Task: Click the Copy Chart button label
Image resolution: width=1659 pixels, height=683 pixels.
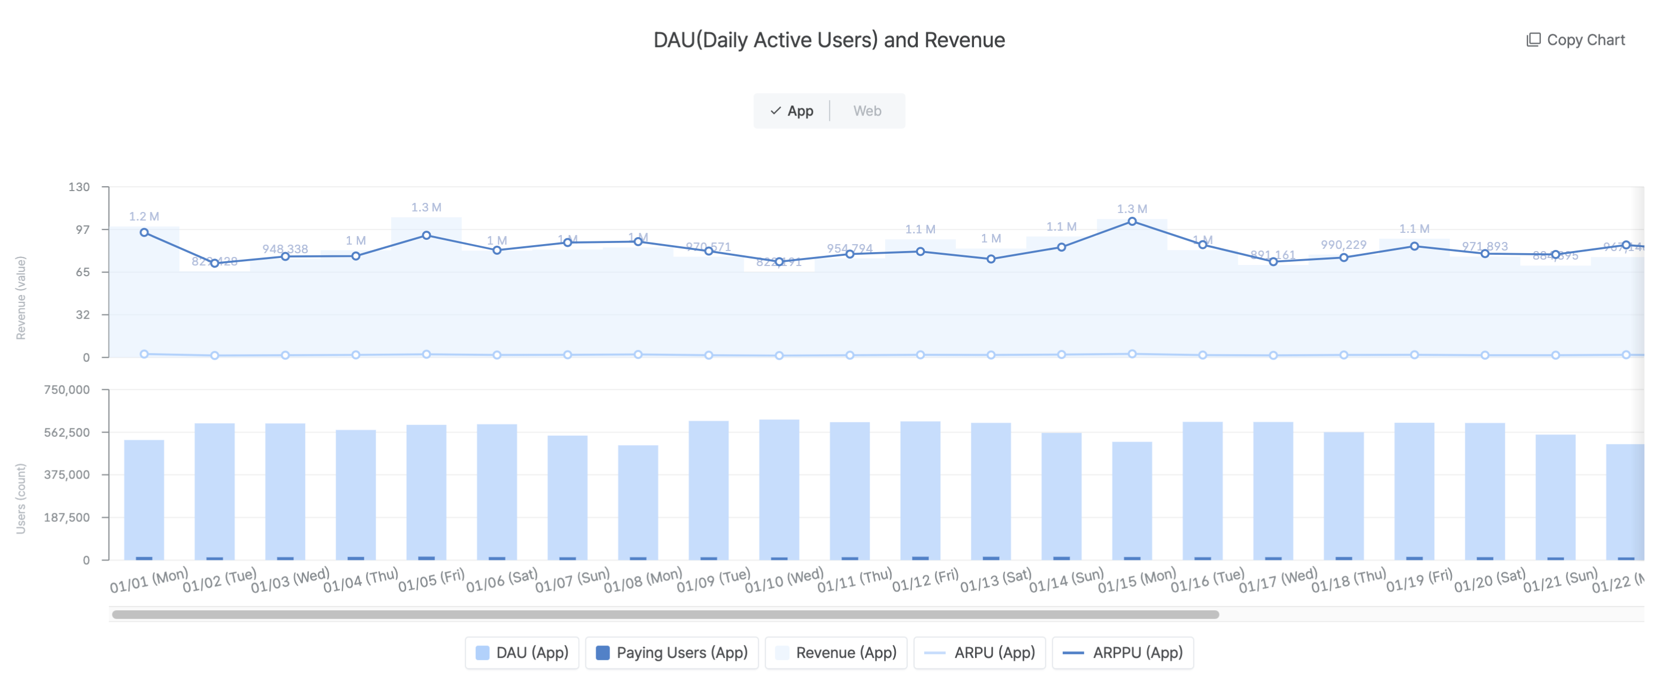Action: click(x=1586, y=40)
